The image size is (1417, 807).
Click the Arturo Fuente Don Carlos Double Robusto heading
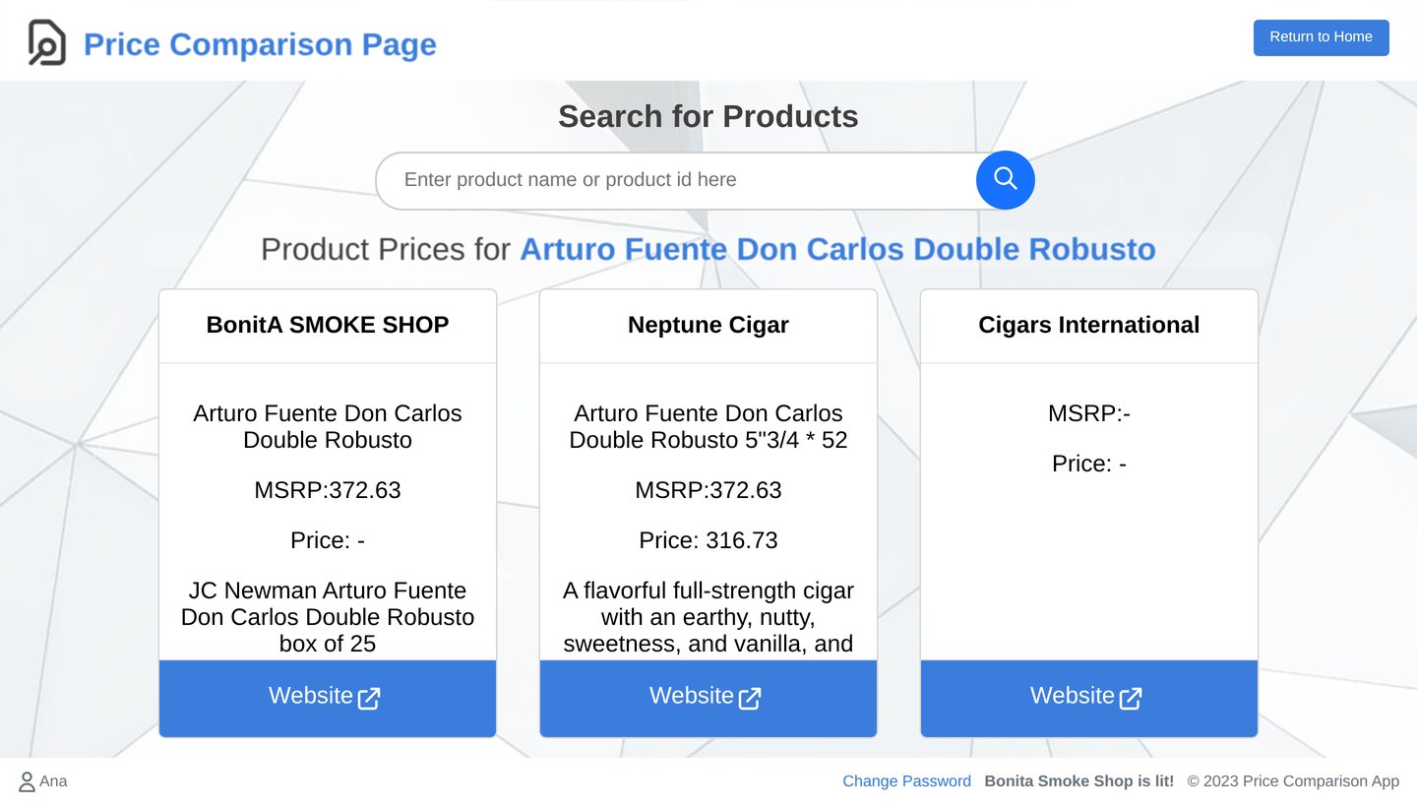coord(837,249)
